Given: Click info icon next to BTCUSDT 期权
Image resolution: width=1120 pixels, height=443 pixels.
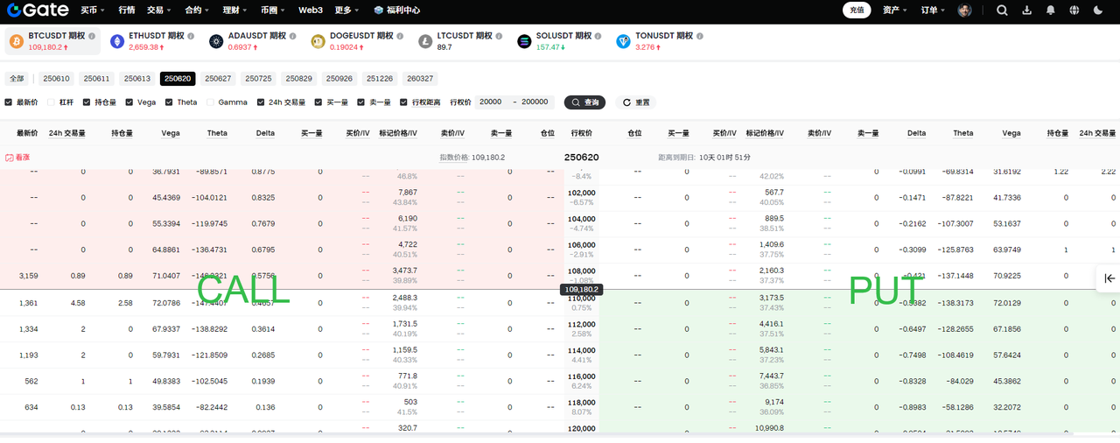Looking at the screenshot, I should tap(93, 36).
